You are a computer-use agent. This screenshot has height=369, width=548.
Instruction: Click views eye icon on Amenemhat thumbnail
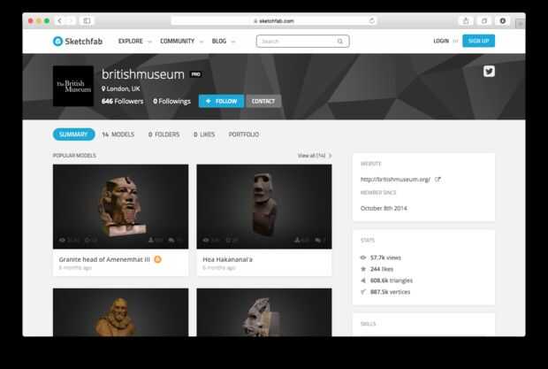(x=62, y=241)
